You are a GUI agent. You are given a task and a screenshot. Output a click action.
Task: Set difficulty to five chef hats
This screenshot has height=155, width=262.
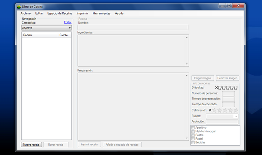[x=235, y=88]
